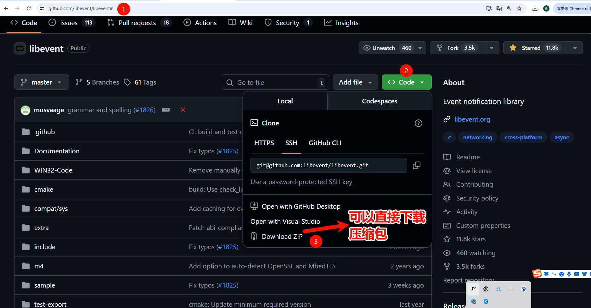Expand the Add file dropdown

tap(355, 82)
